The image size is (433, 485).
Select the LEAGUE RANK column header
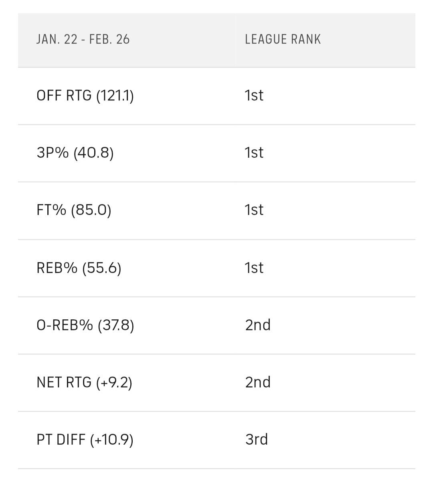click(283, 39)
